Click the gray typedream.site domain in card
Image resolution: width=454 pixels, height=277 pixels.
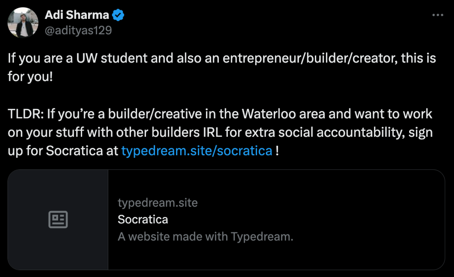(158, 203)
